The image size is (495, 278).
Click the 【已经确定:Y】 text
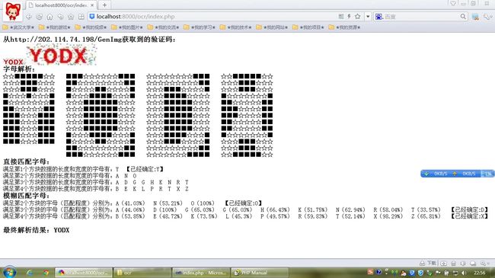point(145,169)
